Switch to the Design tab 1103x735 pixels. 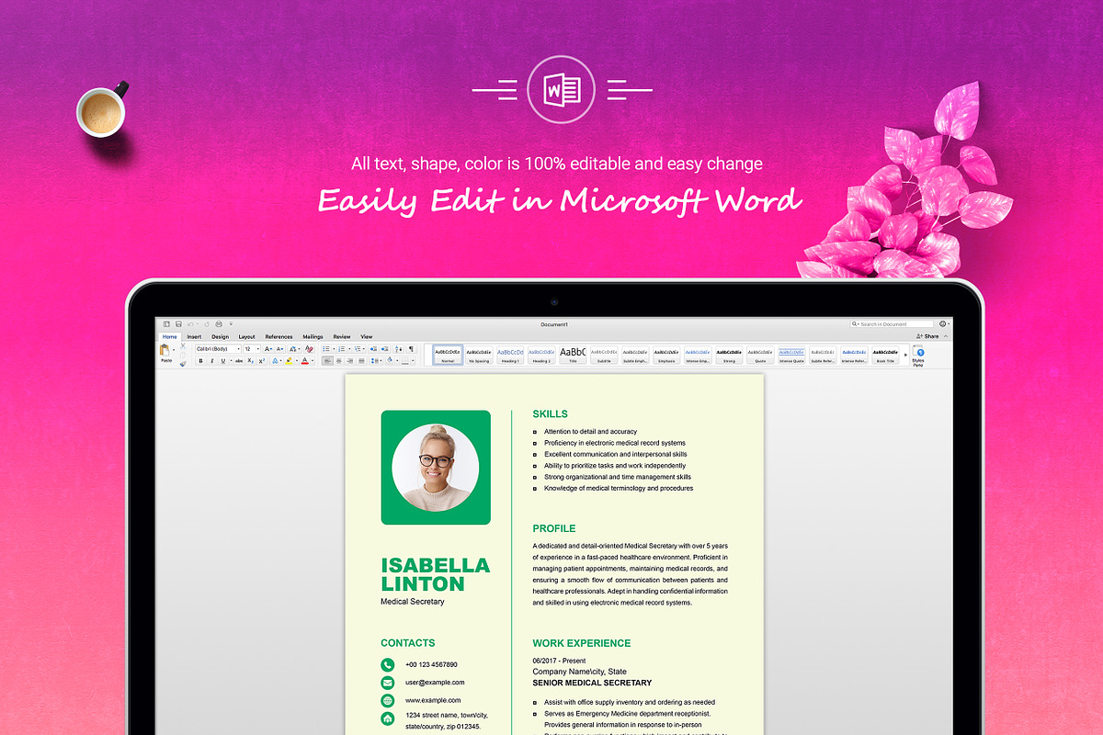(x=221, y=337)
